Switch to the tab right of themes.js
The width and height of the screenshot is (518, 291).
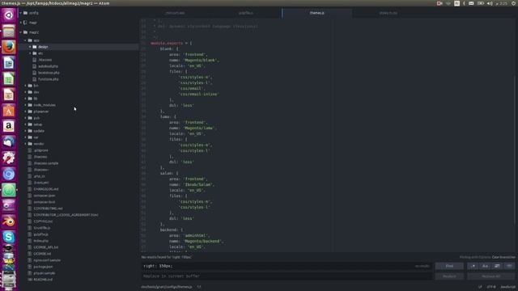point(388,13)
